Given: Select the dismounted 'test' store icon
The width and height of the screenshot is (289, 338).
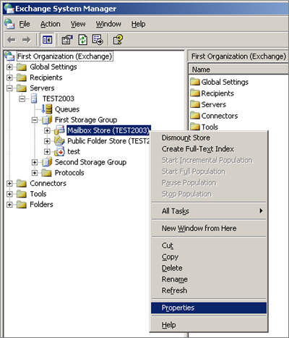Looking at the screenshot, I should click(x=59, y=151).
